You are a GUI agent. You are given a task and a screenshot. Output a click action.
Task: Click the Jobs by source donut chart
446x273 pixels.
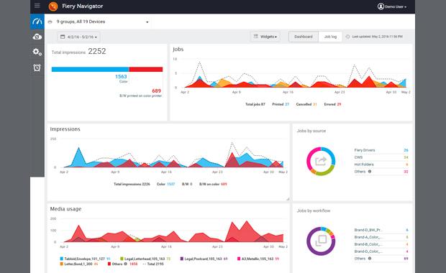click(x=321, y=162)
